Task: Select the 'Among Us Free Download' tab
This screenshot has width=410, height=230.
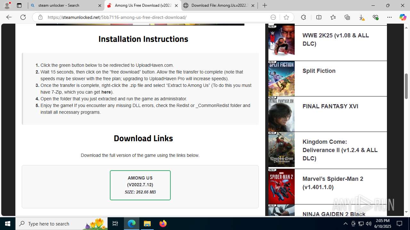Action: pyautogui.click(x=143, y=5)
